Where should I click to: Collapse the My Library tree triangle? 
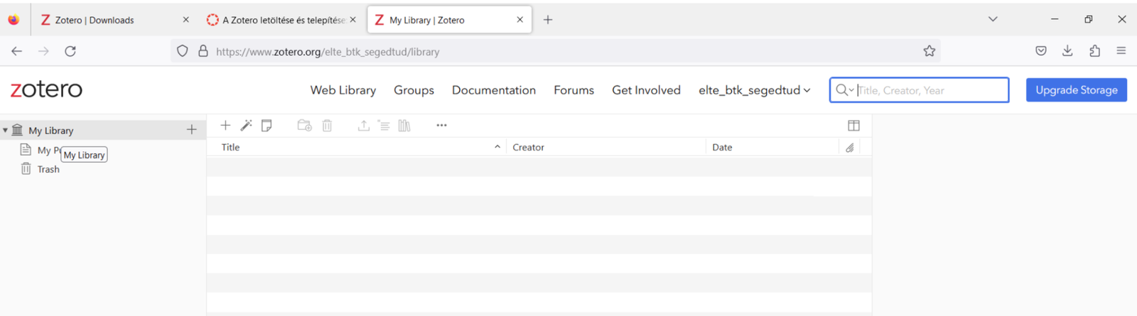(x=5, y=130)
